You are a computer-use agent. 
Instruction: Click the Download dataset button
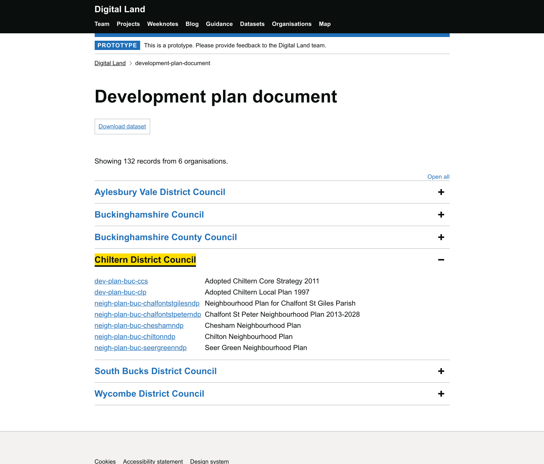(x=122, y=127)
